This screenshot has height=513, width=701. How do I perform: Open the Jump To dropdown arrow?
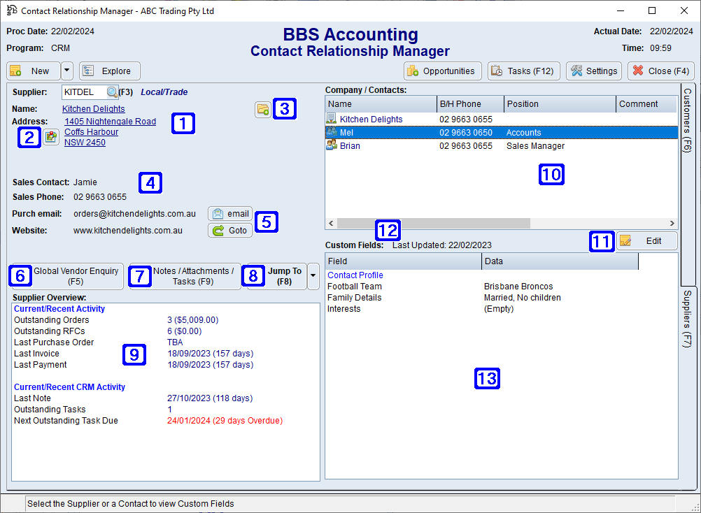coord(312,276)
